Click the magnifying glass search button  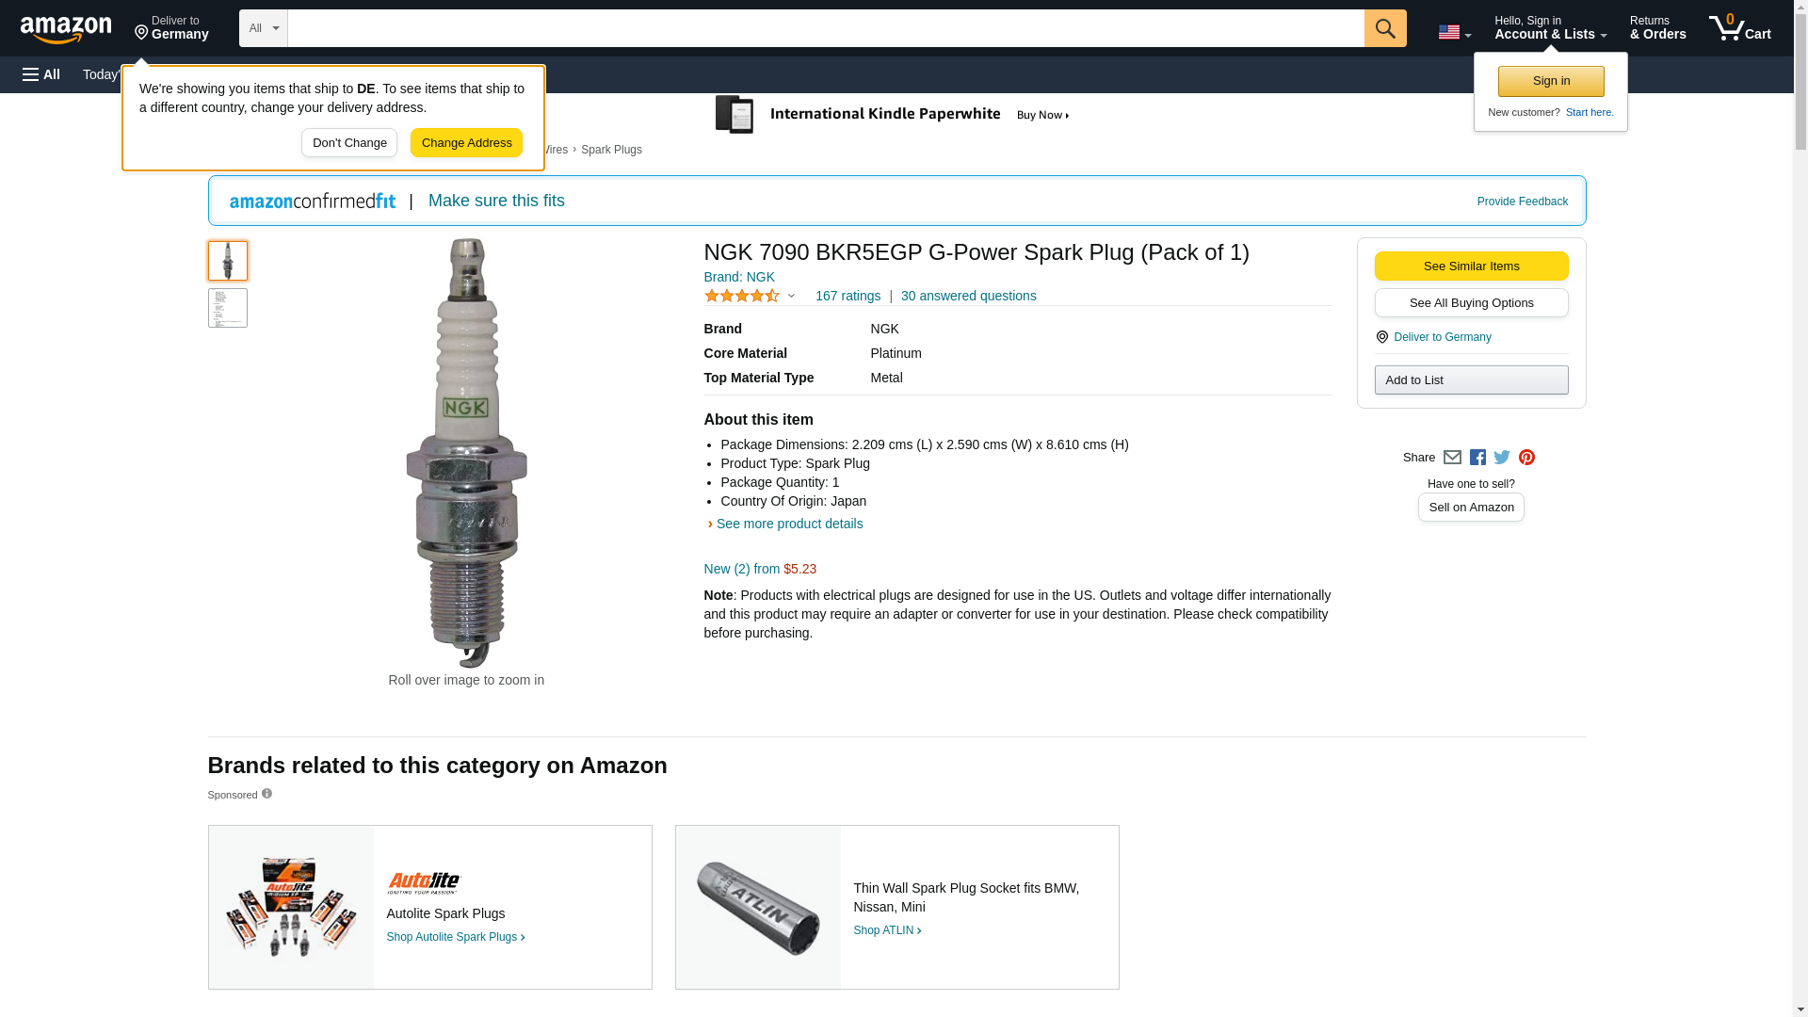pos(1384,28)
